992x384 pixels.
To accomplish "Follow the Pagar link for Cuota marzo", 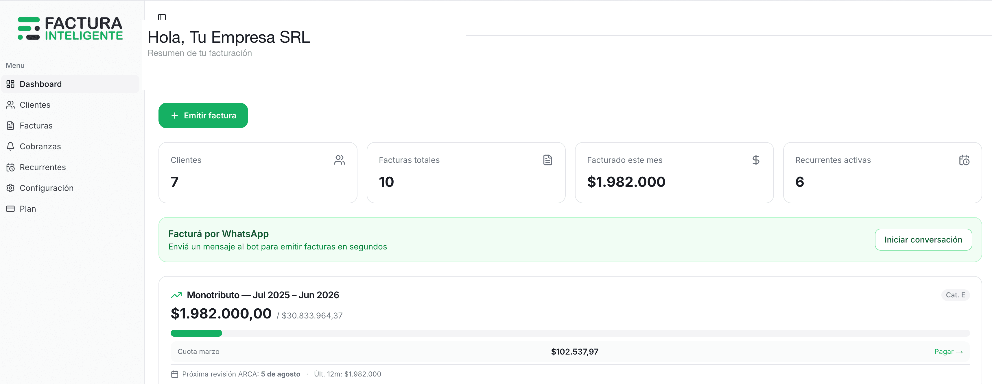I will 948,351.
